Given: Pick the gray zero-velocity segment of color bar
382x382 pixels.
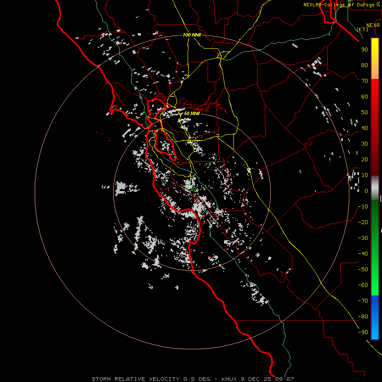Looking at the screenshot, I should click(375, 188).
